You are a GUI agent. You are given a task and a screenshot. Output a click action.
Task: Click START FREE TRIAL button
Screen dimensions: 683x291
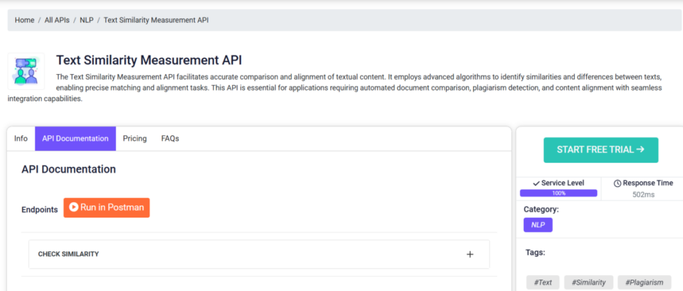601,150
